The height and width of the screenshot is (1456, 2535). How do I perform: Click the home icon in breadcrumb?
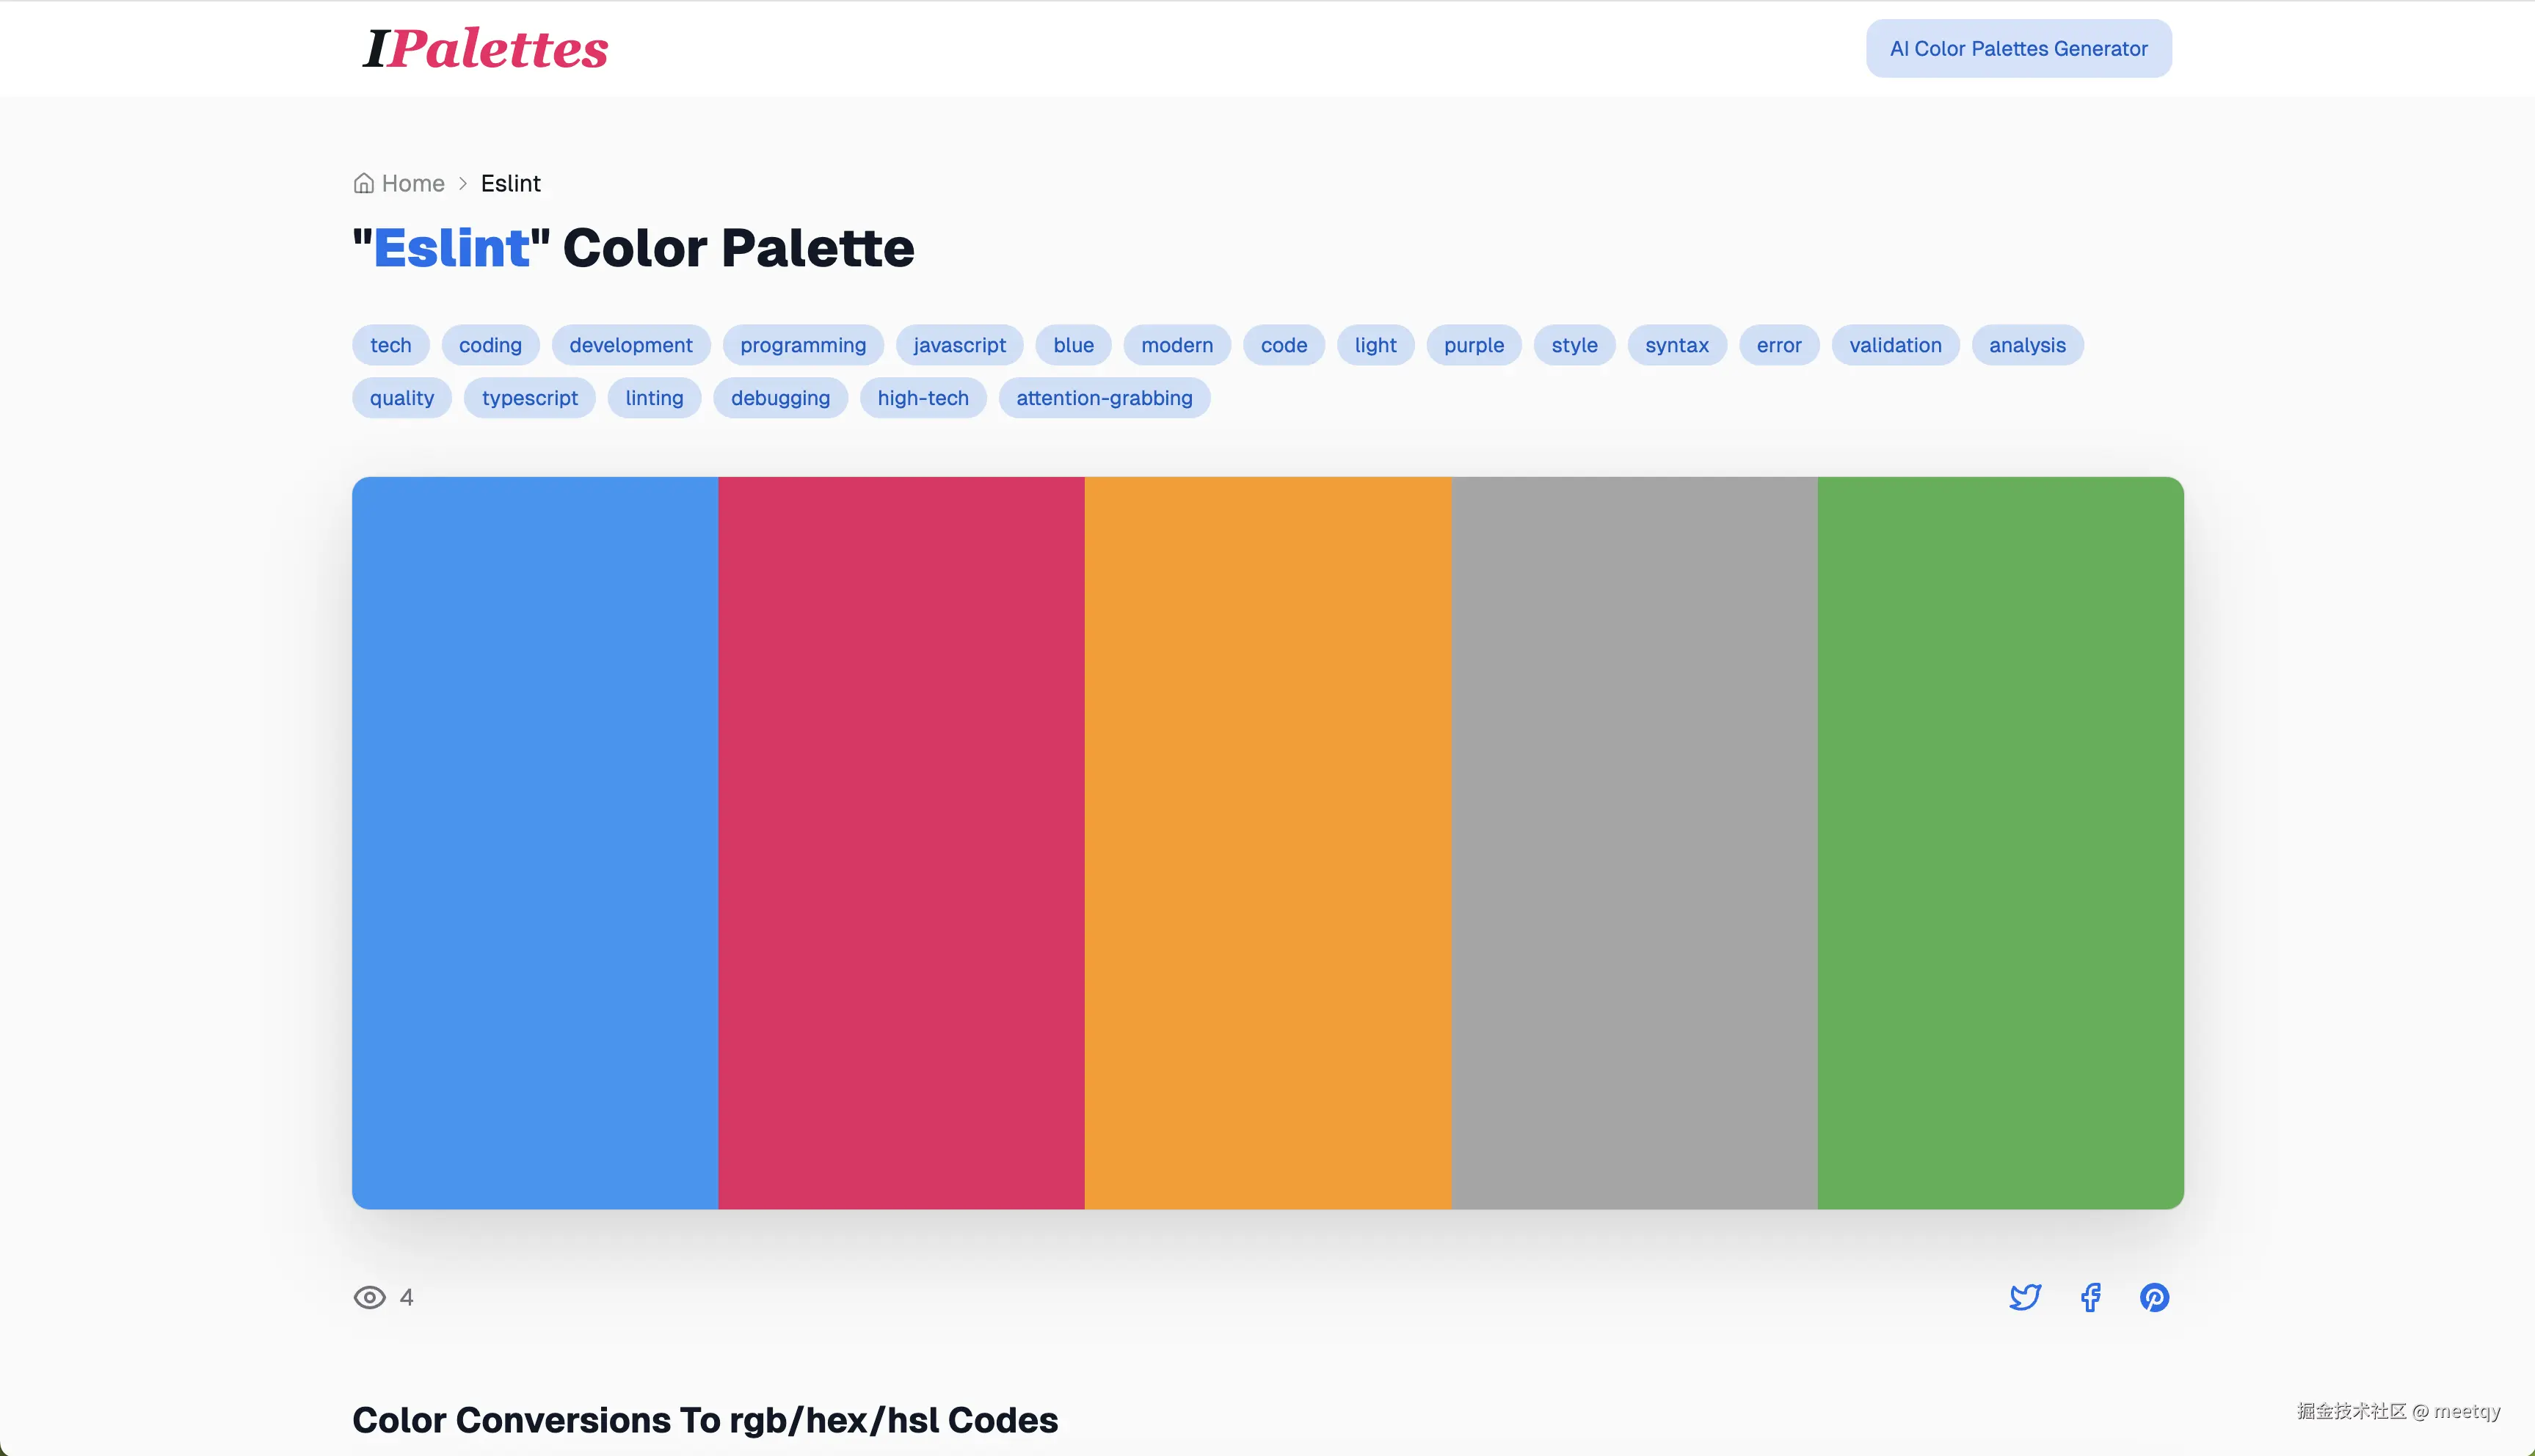coord(364,183)
